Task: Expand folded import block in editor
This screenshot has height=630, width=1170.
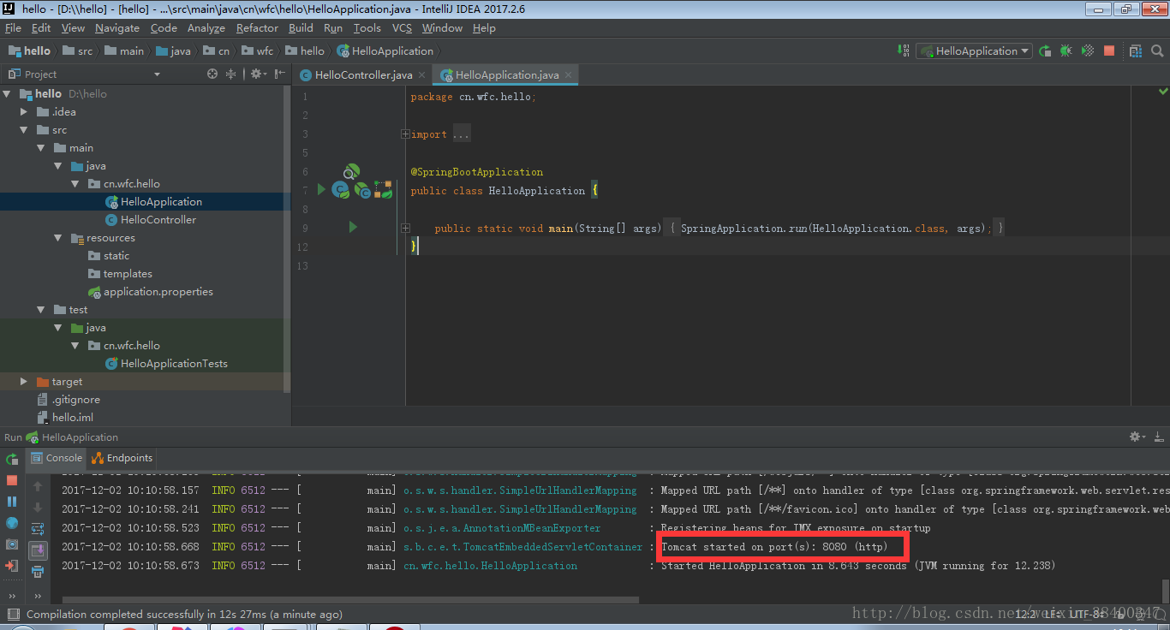Action: (x=405, y=134)
